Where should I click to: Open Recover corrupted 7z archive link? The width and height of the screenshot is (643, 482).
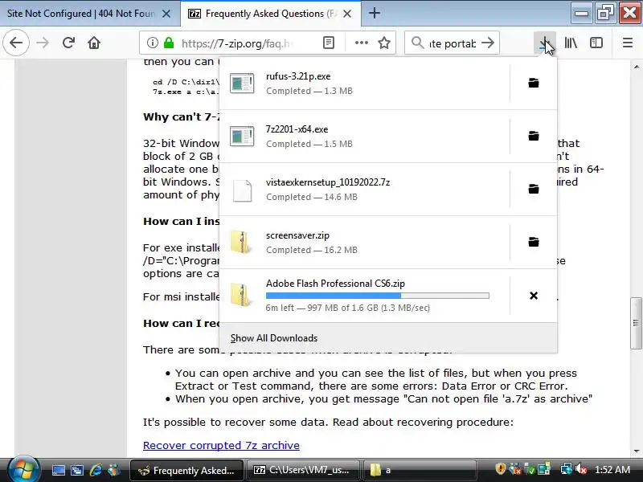coord(221,445)
